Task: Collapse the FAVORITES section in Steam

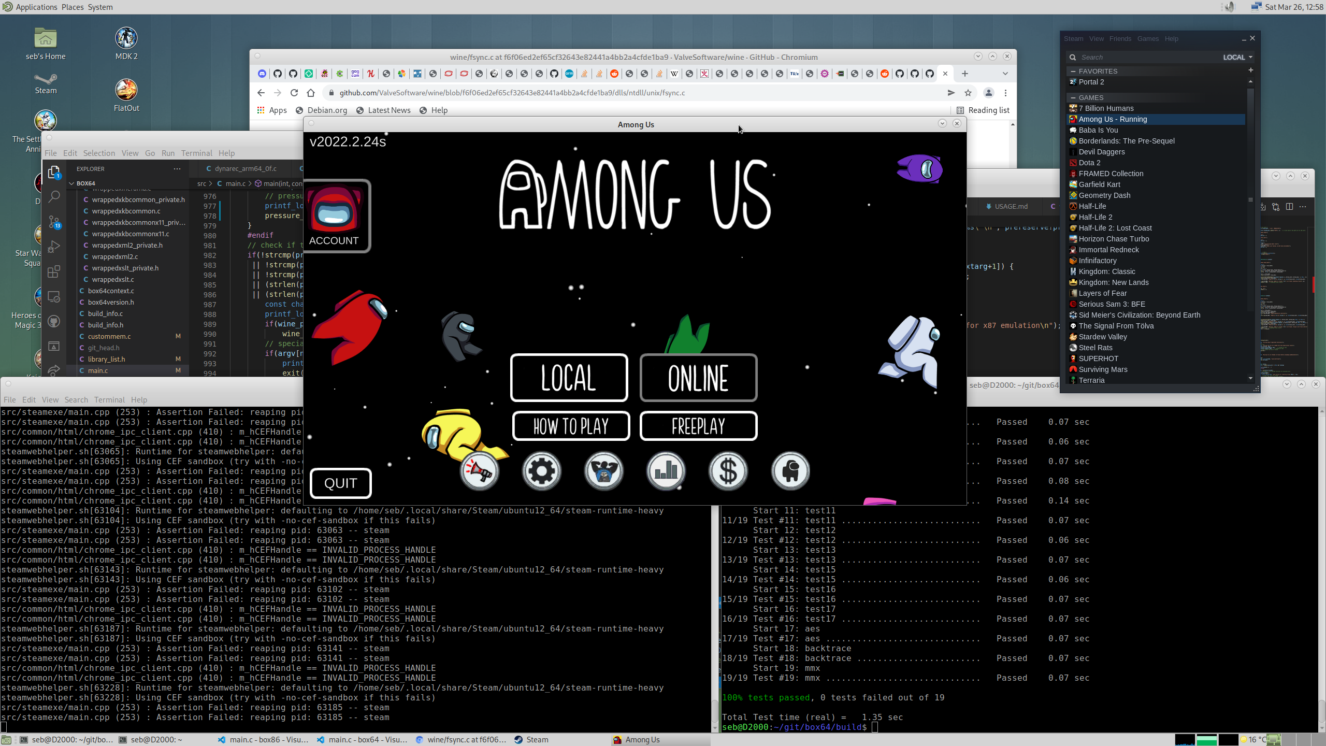Action: (1073, 71)
